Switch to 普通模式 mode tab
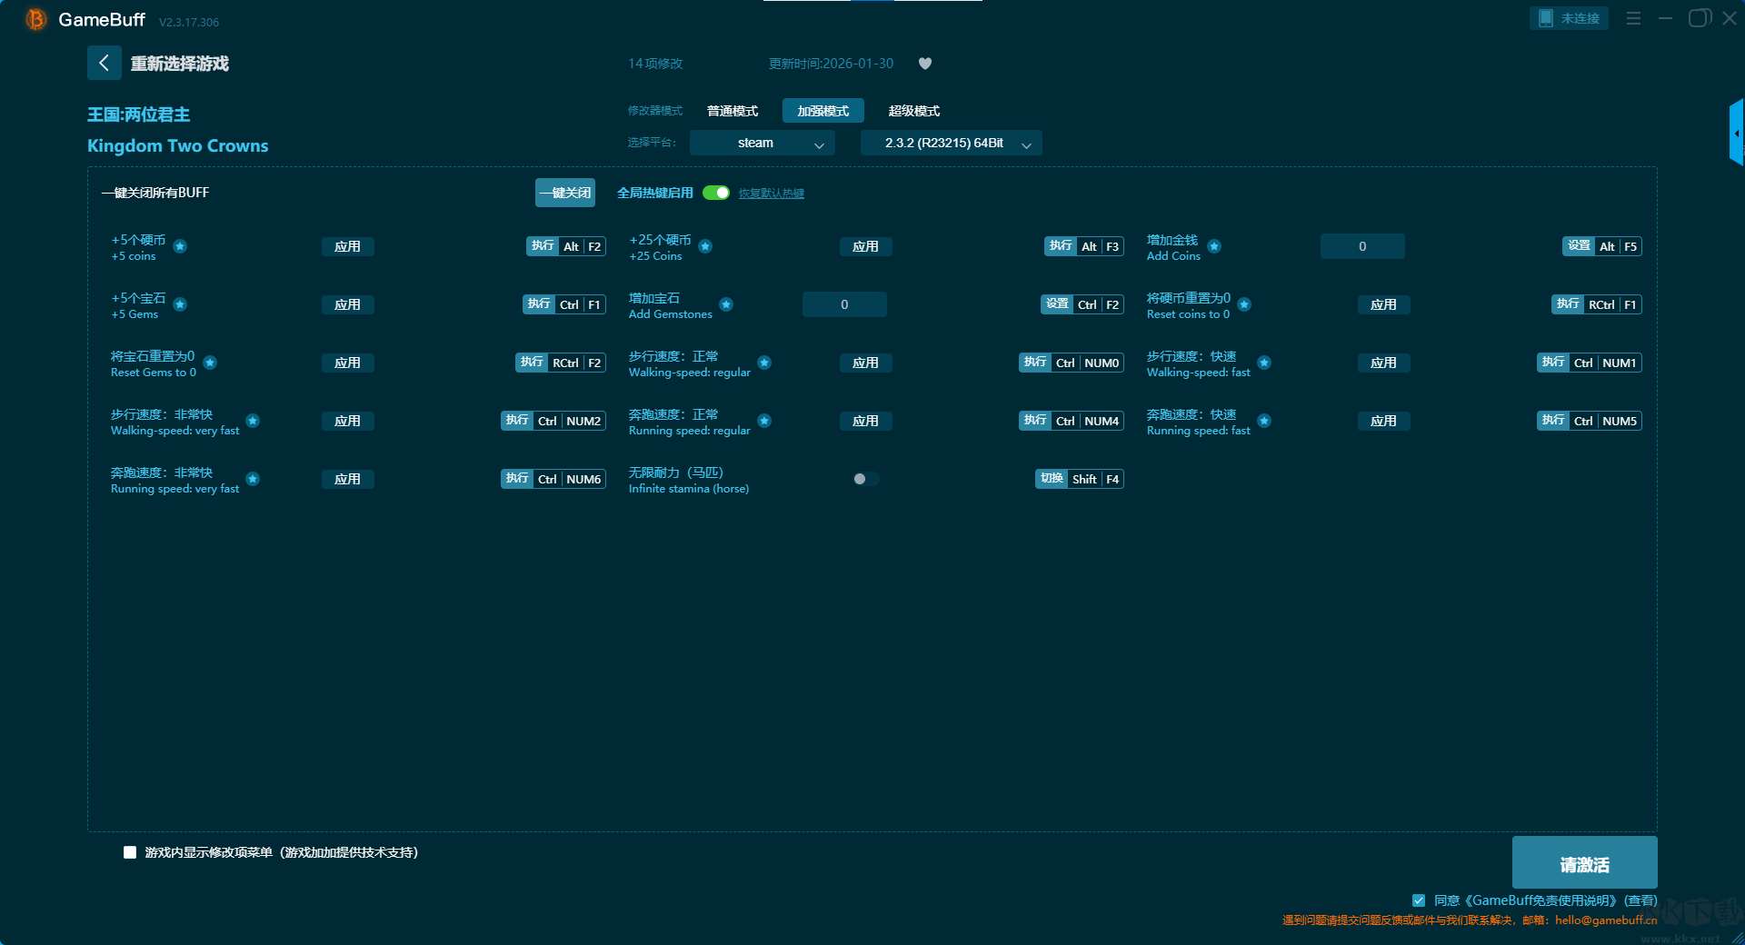Screen dimensions: 1745x945 click(x=733, y=111)
